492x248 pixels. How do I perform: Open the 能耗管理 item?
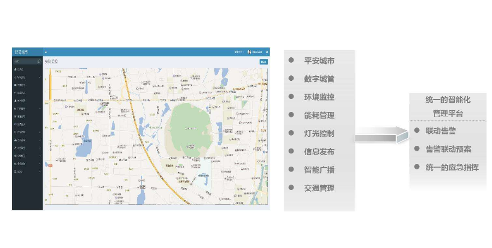(319, 115)
